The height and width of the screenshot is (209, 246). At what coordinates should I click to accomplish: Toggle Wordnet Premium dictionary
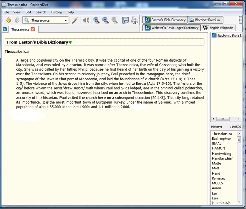206,20
